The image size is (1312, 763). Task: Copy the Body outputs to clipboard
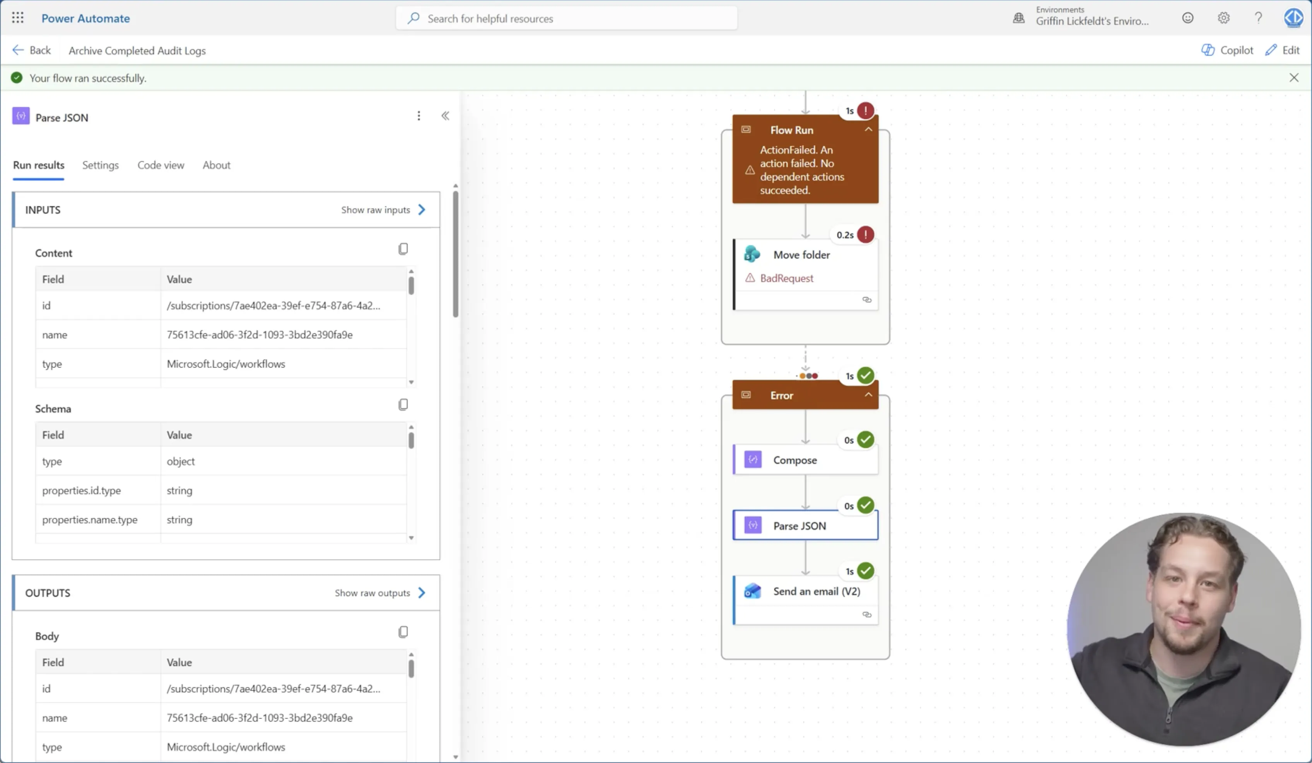(x=403, y=632)
